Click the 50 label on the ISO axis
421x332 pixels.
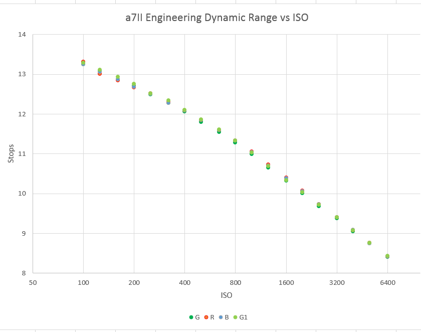point(33,282)
